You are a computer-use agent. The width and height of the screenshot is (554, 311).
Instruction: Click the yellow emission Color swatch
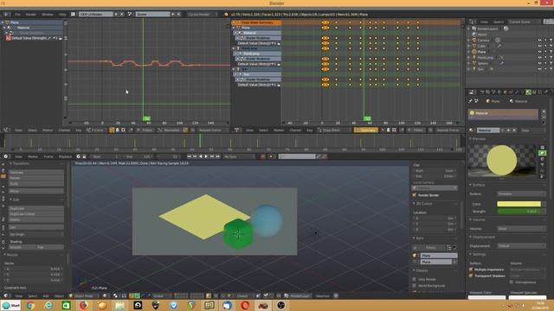pos(519,204)
